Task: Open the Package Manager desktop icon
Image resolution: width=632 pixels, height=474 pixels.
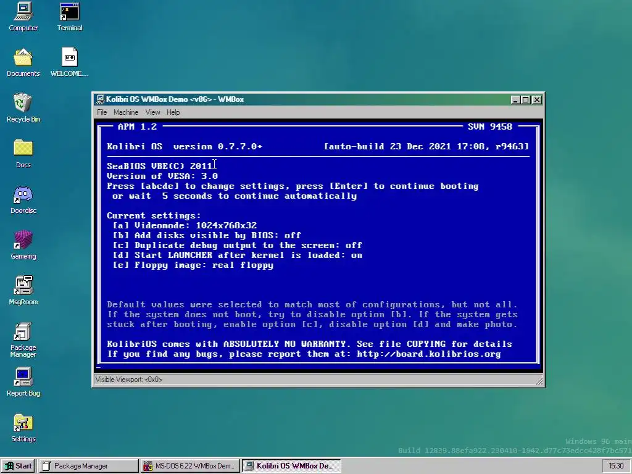Action: 23,339
